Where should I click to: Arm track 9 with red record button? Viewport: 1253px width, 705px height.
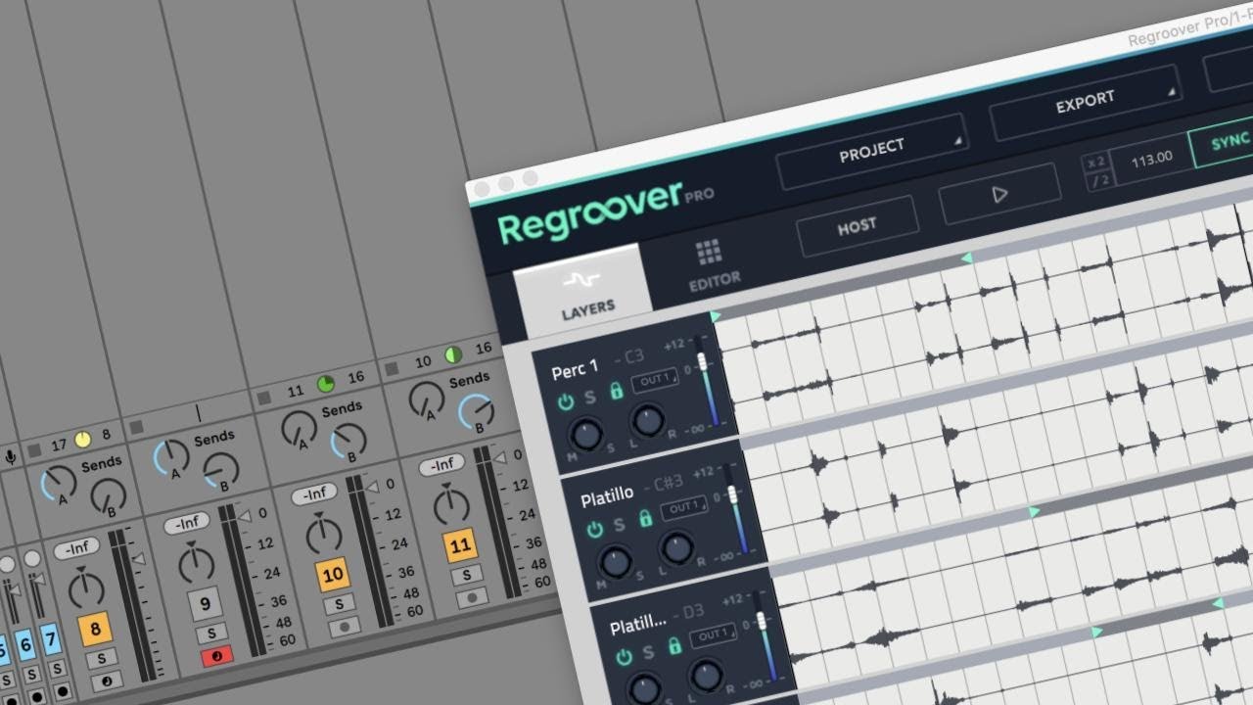pos(216,656)
